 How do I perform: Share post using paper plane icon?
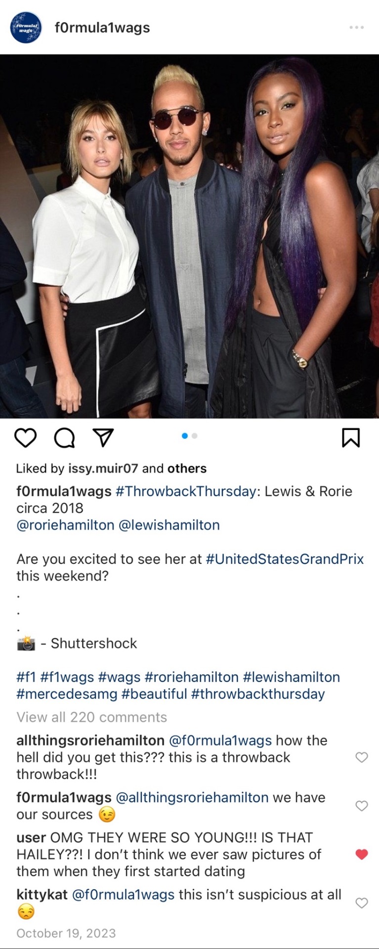point(103,438)
